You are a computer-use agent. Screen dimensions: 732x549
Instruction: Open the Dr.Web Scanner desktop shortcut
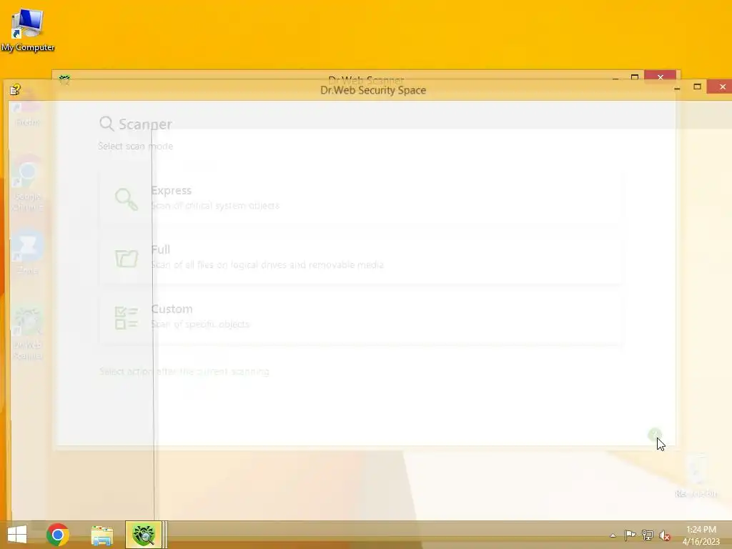coord(27,332)
